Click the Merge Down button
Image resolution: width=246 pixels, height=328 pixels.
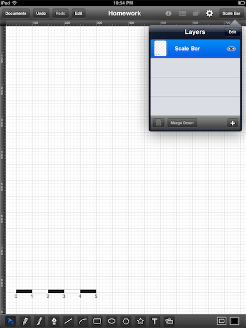click(182, 123)
